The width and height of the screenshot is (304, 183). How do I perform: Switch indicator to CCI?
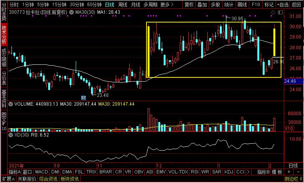(x=241, y=172)
